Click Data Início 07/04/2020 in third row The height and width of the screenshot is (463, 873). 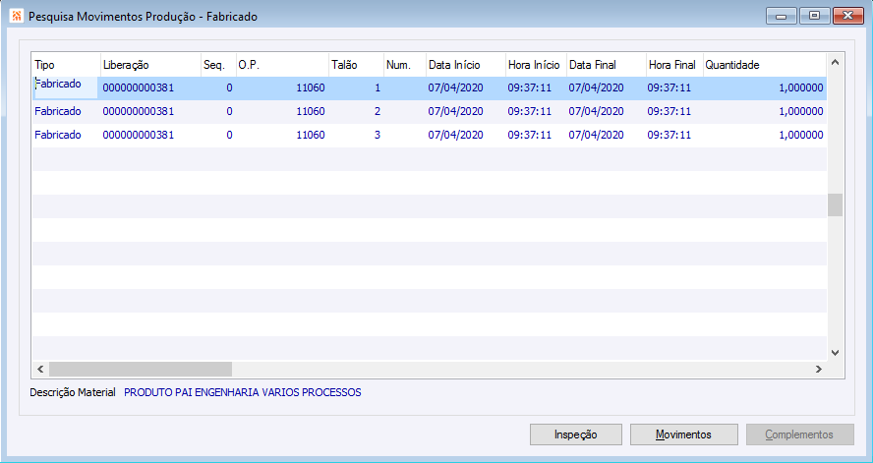click(455, 135)
